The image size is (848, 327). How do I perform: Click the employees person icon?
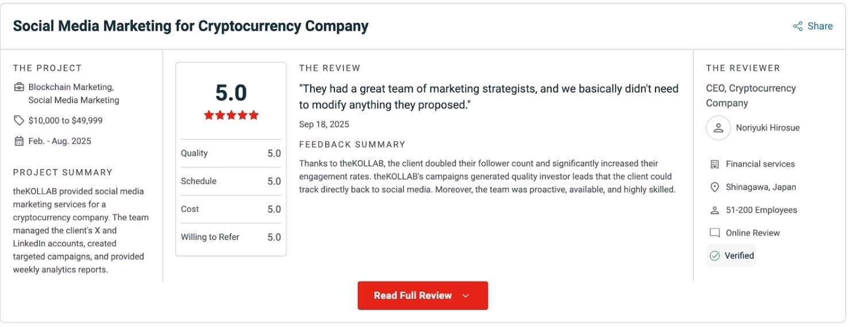coord(715,210)
